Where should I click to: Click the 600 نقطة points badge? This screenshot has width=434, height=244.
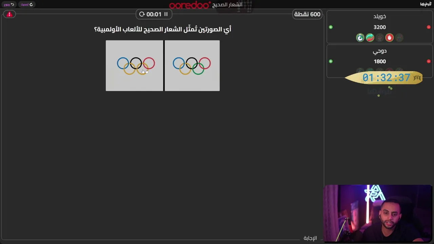(x=307, y=14)
